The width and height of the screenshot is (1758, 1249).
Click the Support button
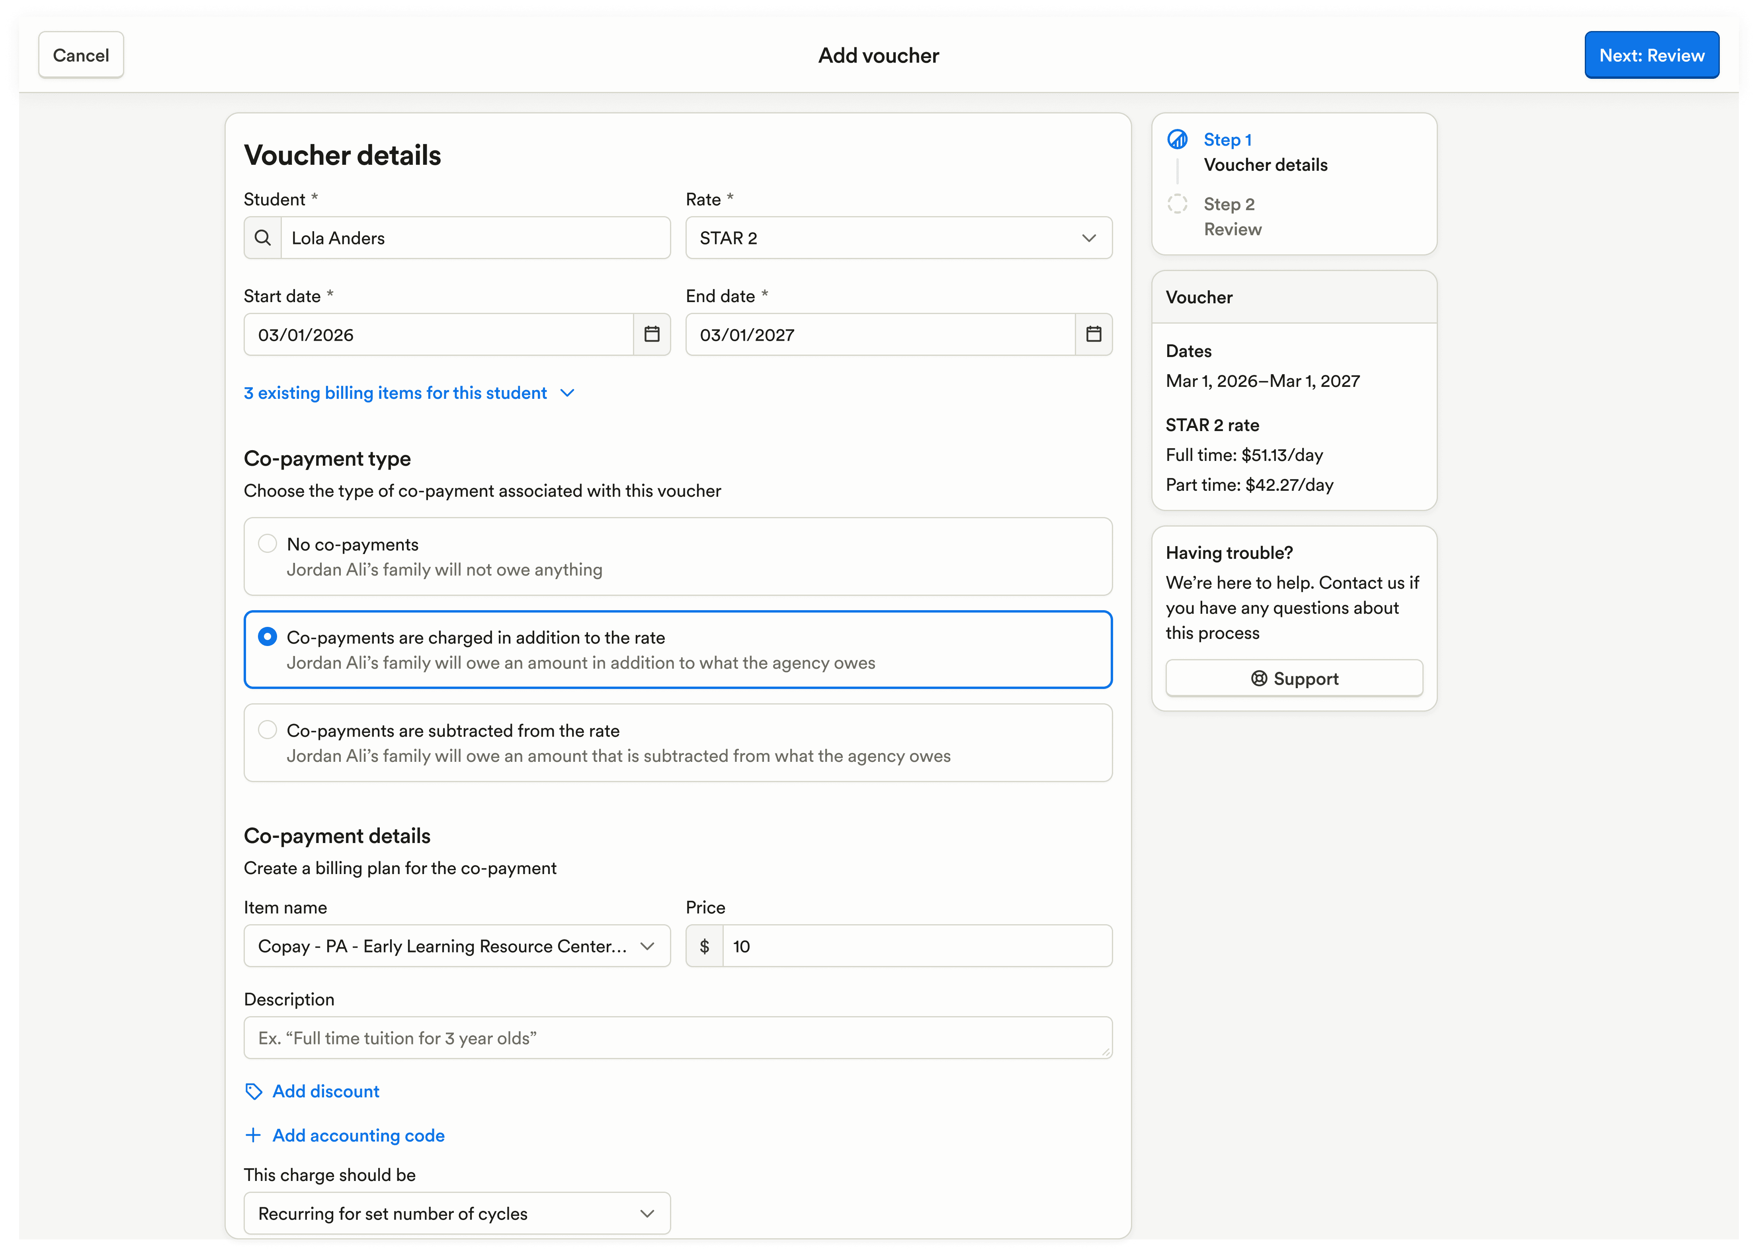click(x=1293, y=678)
